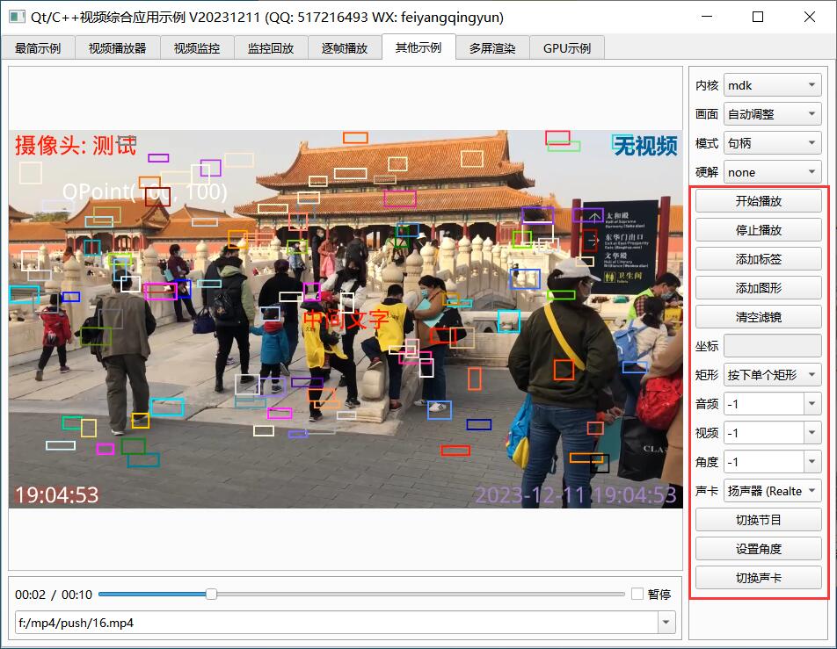Switch to the 视频监控 tab
This screenshot has height=649, width=837.
click(197, 48)
